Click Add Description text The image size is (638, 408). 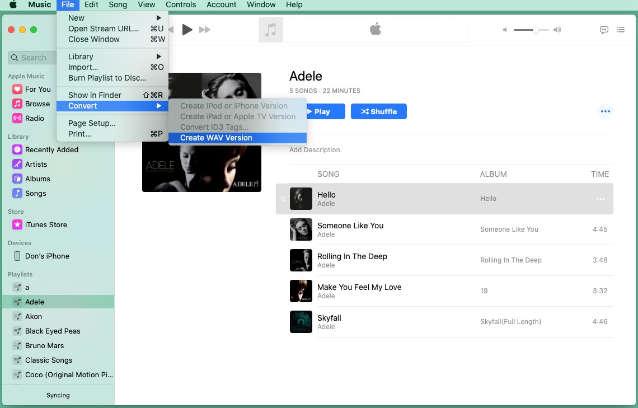[x=315, y=149]
